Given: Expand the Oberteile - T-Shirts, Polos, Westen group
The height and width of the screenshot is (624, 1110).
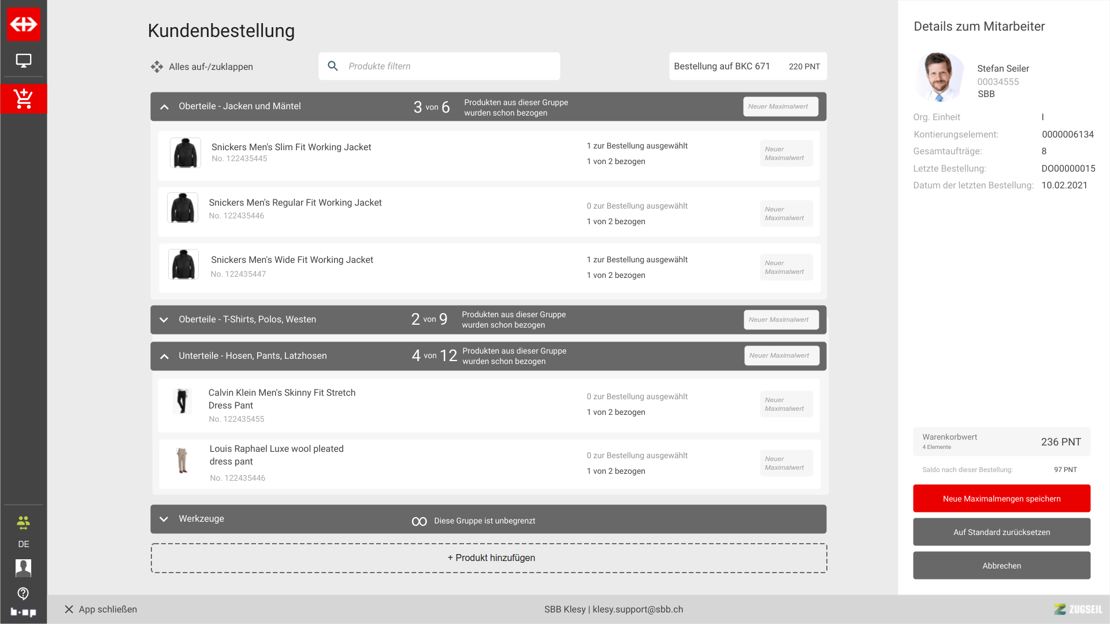Looking at the screenshot, I should [164, 320].
